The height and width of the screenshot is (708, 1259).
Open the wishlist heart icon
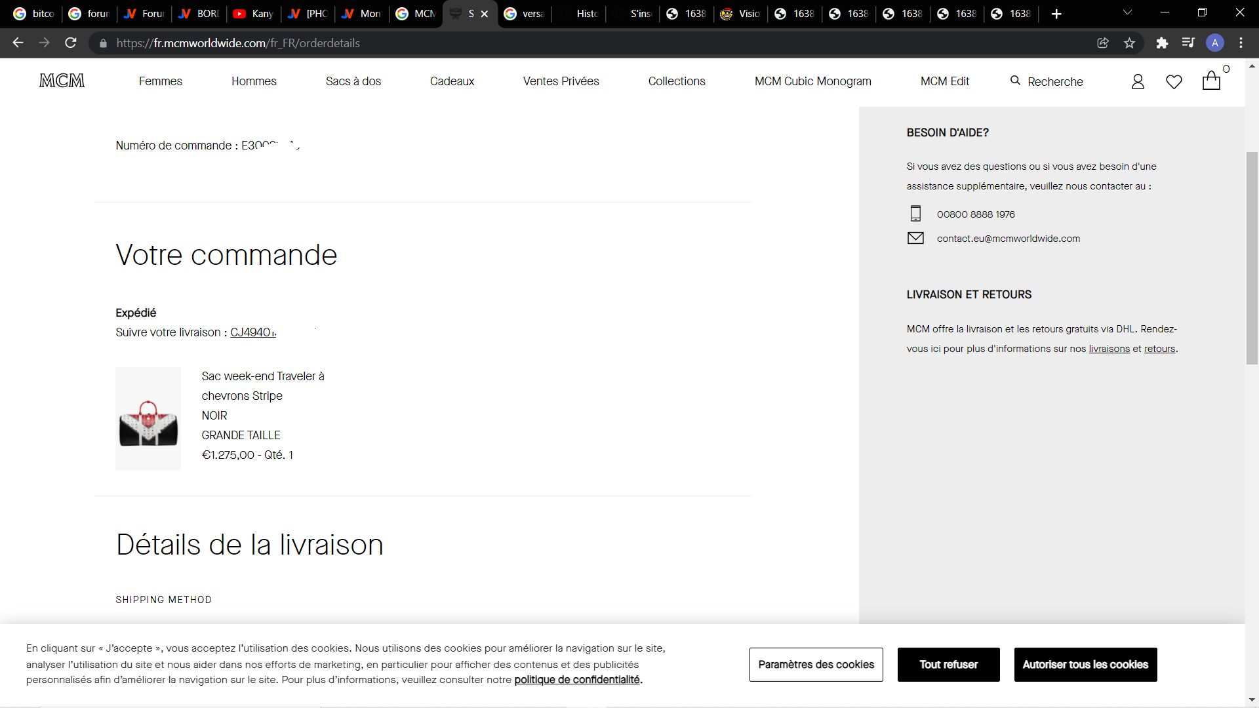tap(1174, 82)
